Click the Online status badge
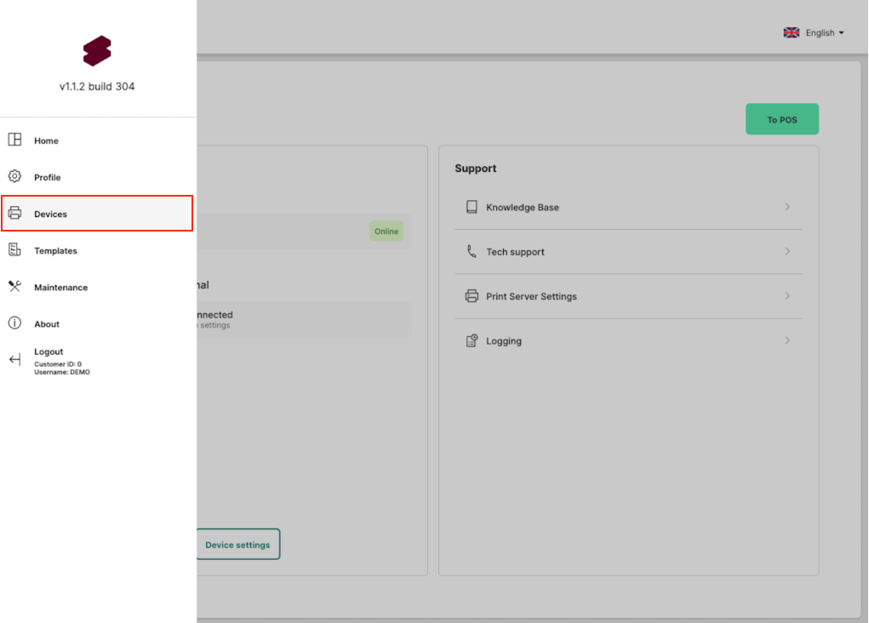The width and height of the screenshot is (869, 623). coord(386,231)
